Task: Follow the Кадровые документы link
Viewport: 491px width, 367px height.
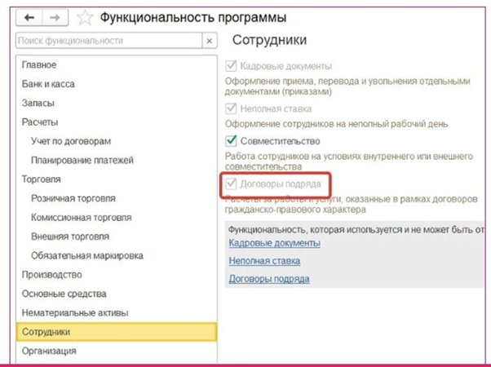Action: click(274, 243)
